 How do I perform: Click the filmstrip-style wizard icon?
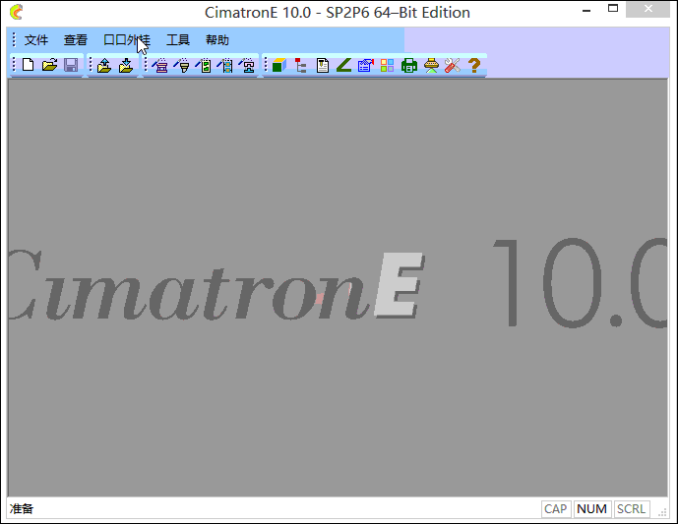coord(225,65)
